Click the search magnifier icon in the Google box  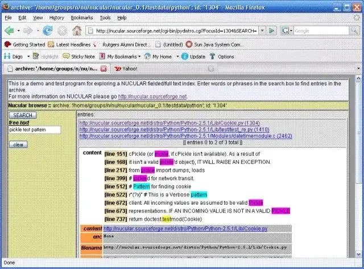coord(354,31)
